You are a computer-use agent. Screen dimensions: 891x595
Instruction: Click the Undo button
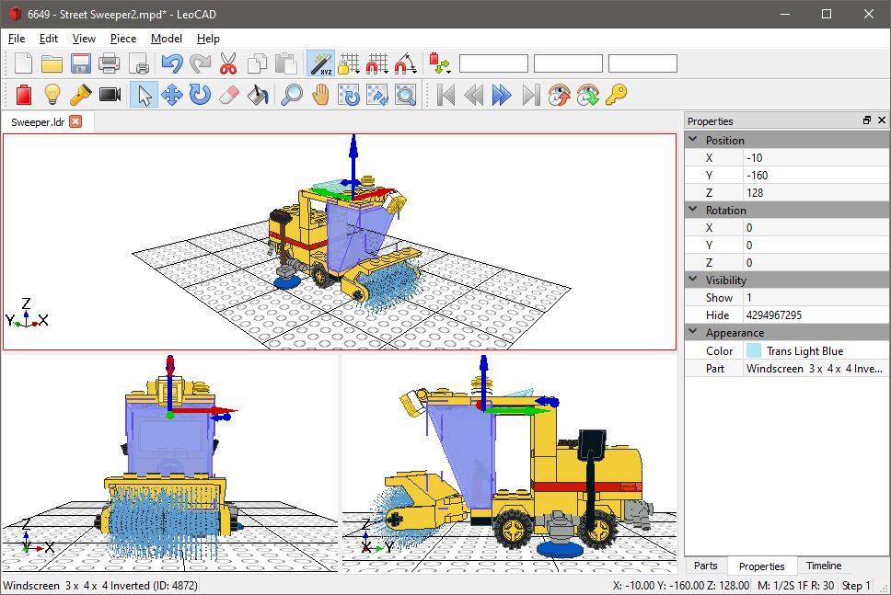[x=171, y=63]
